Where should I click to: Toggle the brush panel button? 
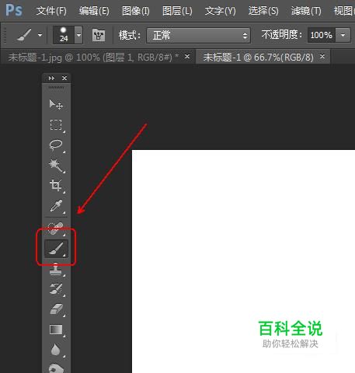(x=99, y=35)
